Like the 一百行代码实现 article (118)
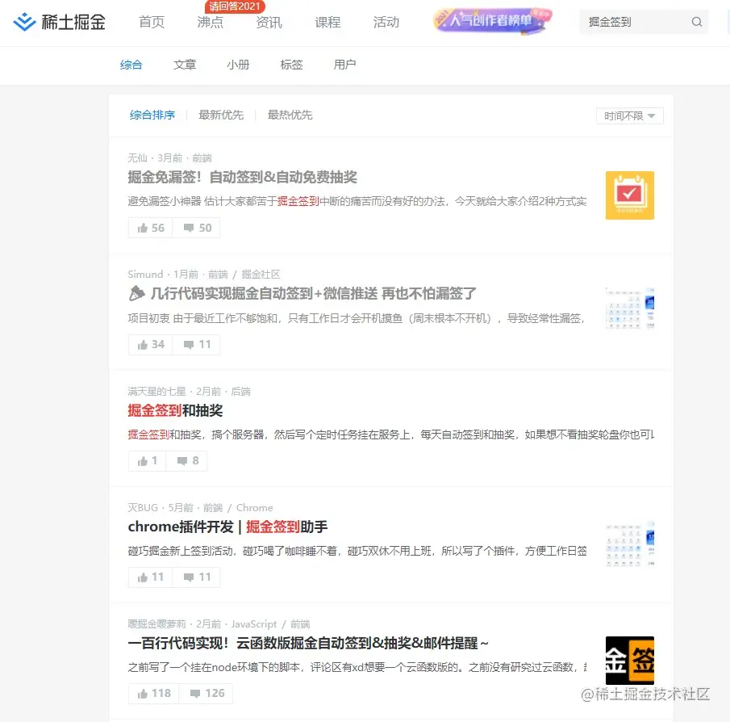The height and width of the screenshot is (722, 730). [x=153, y=694]
